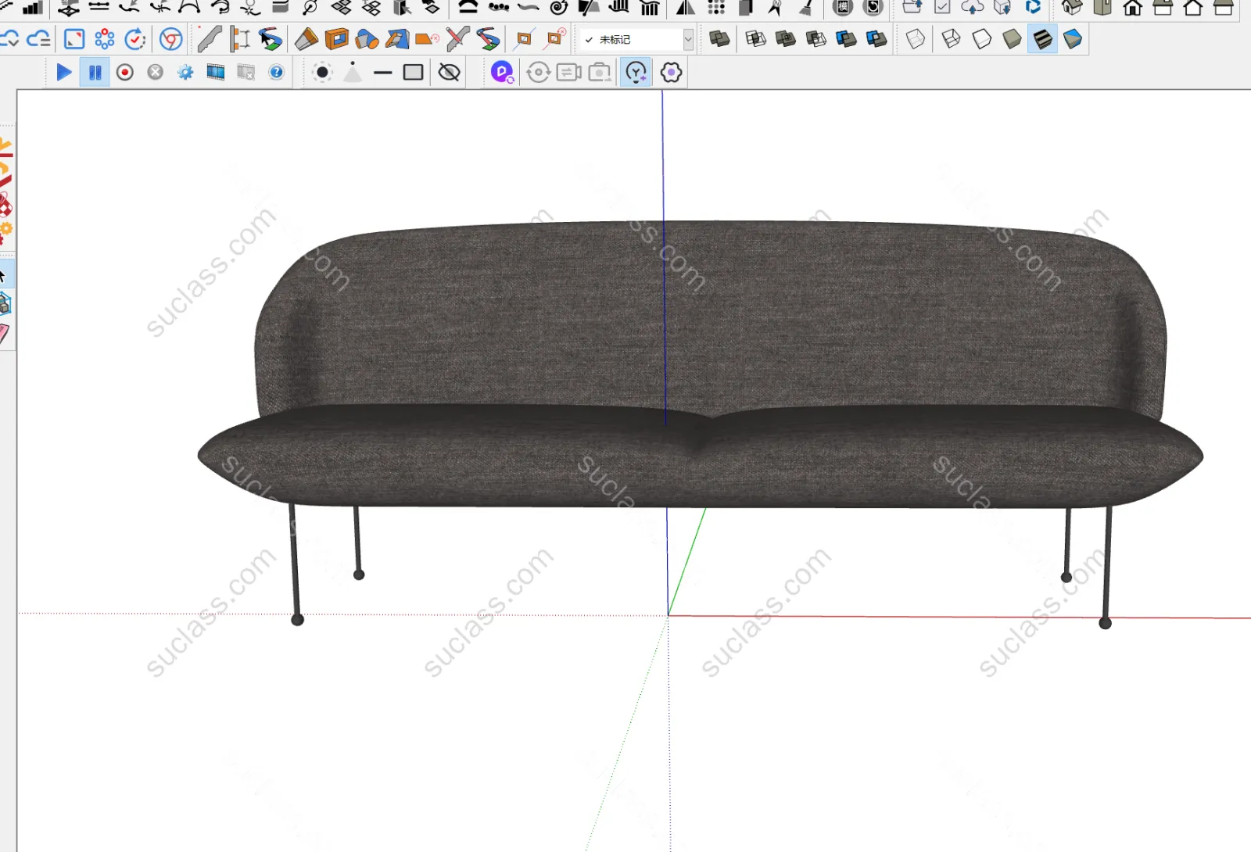
Task: Switch to Monochrome face style
Action: pos(1073,39)
